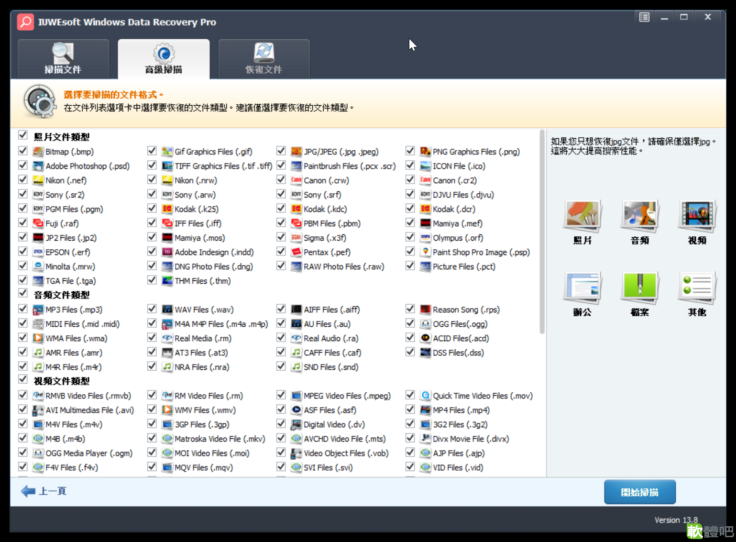This screenshot has height=542, width=736.
Task: Click the Reason Song (.rps) label
Action: click(x=466, y=310)
